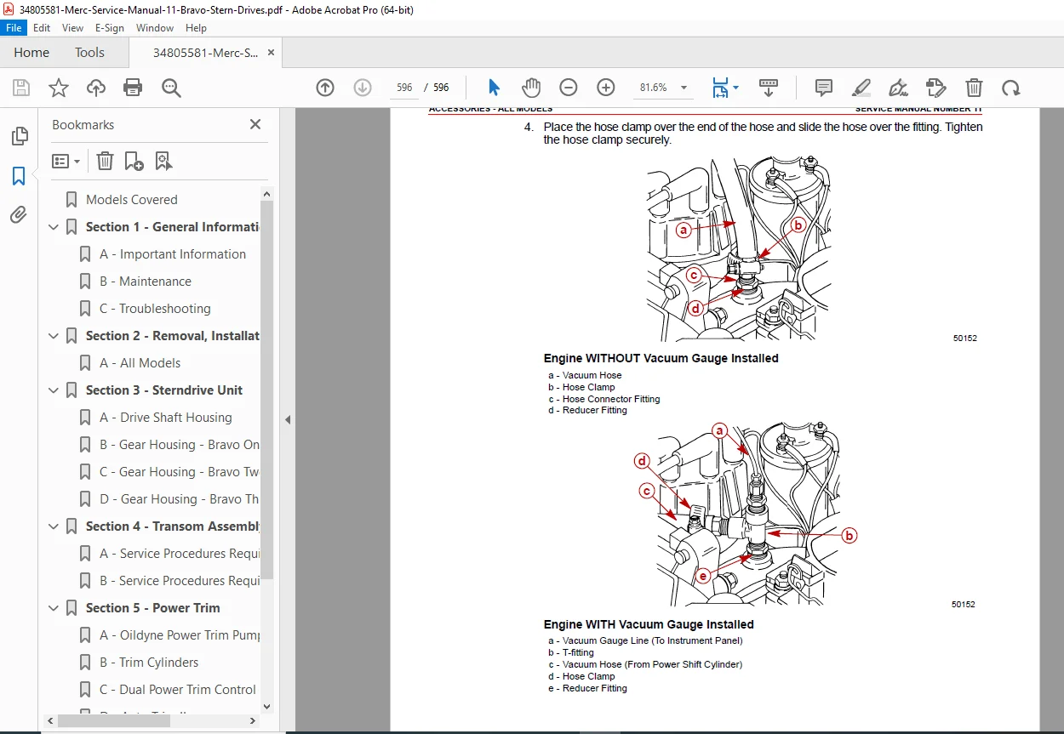Viewport: 1064px width, 734px height.
Task: Collapse Section 1 - General Information
Action: pos(54,227)
